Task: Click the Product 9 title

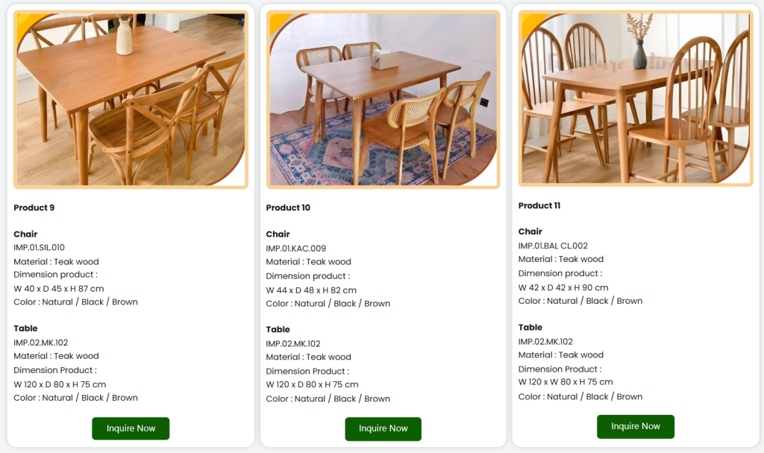Action: click(34, 207)
